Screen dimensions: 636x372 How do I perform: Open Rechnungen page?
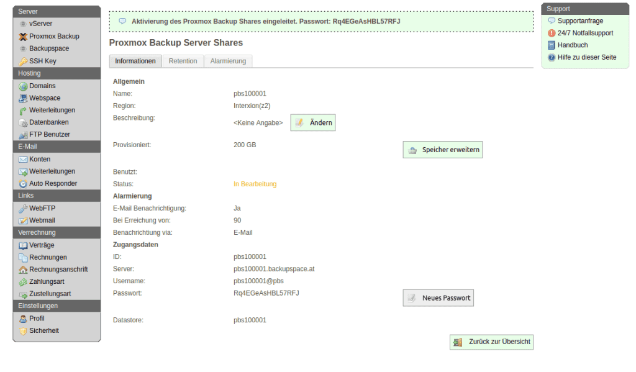click(x=48, y=258)
